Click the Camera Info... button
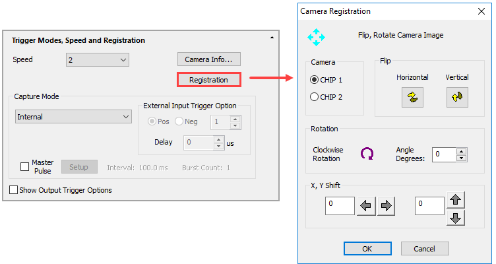This screenshot has width=496, height=264. coord(208,59)
